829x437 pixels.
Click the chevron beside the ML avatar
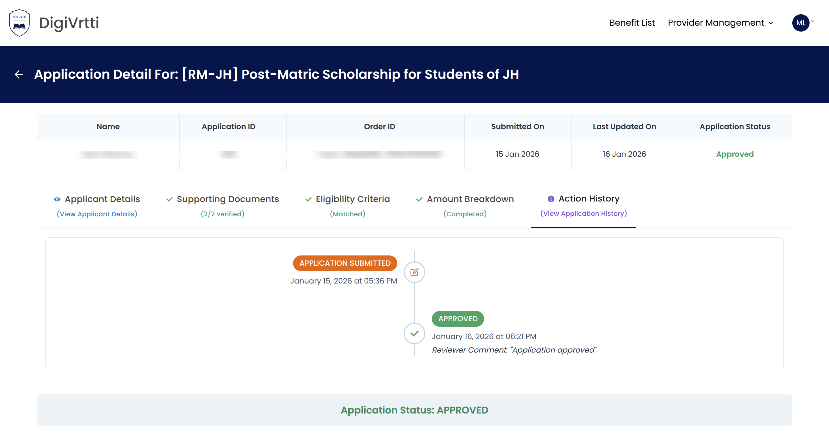point(813,21)
